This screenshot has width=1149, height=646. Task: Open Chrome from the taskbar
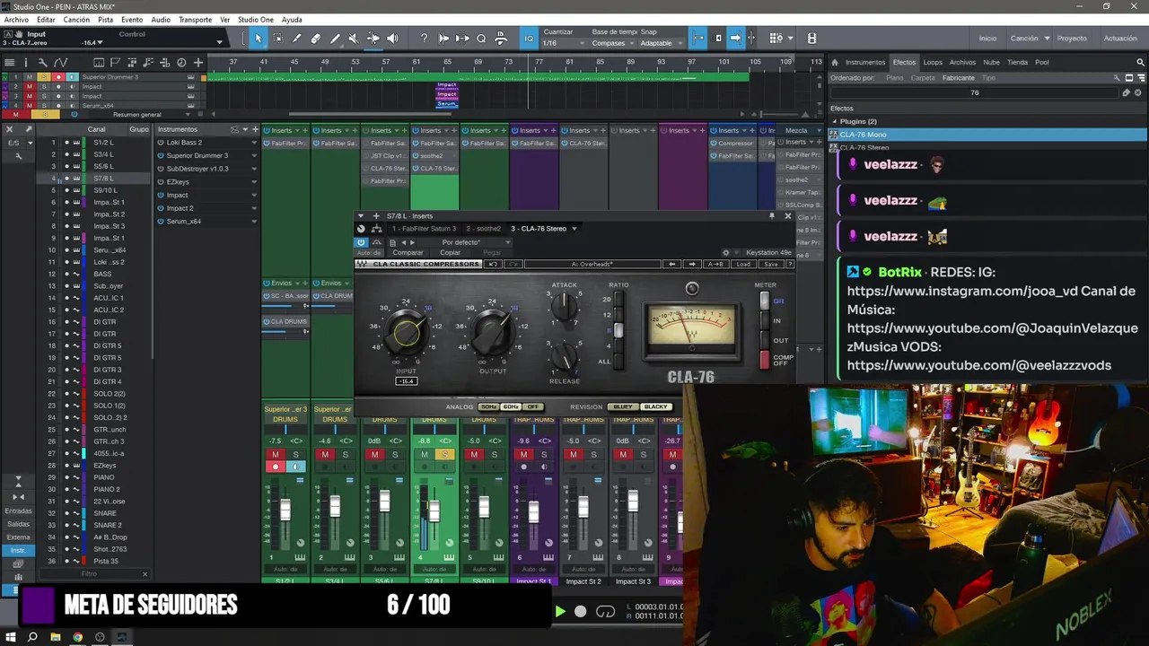coord(77,637)
